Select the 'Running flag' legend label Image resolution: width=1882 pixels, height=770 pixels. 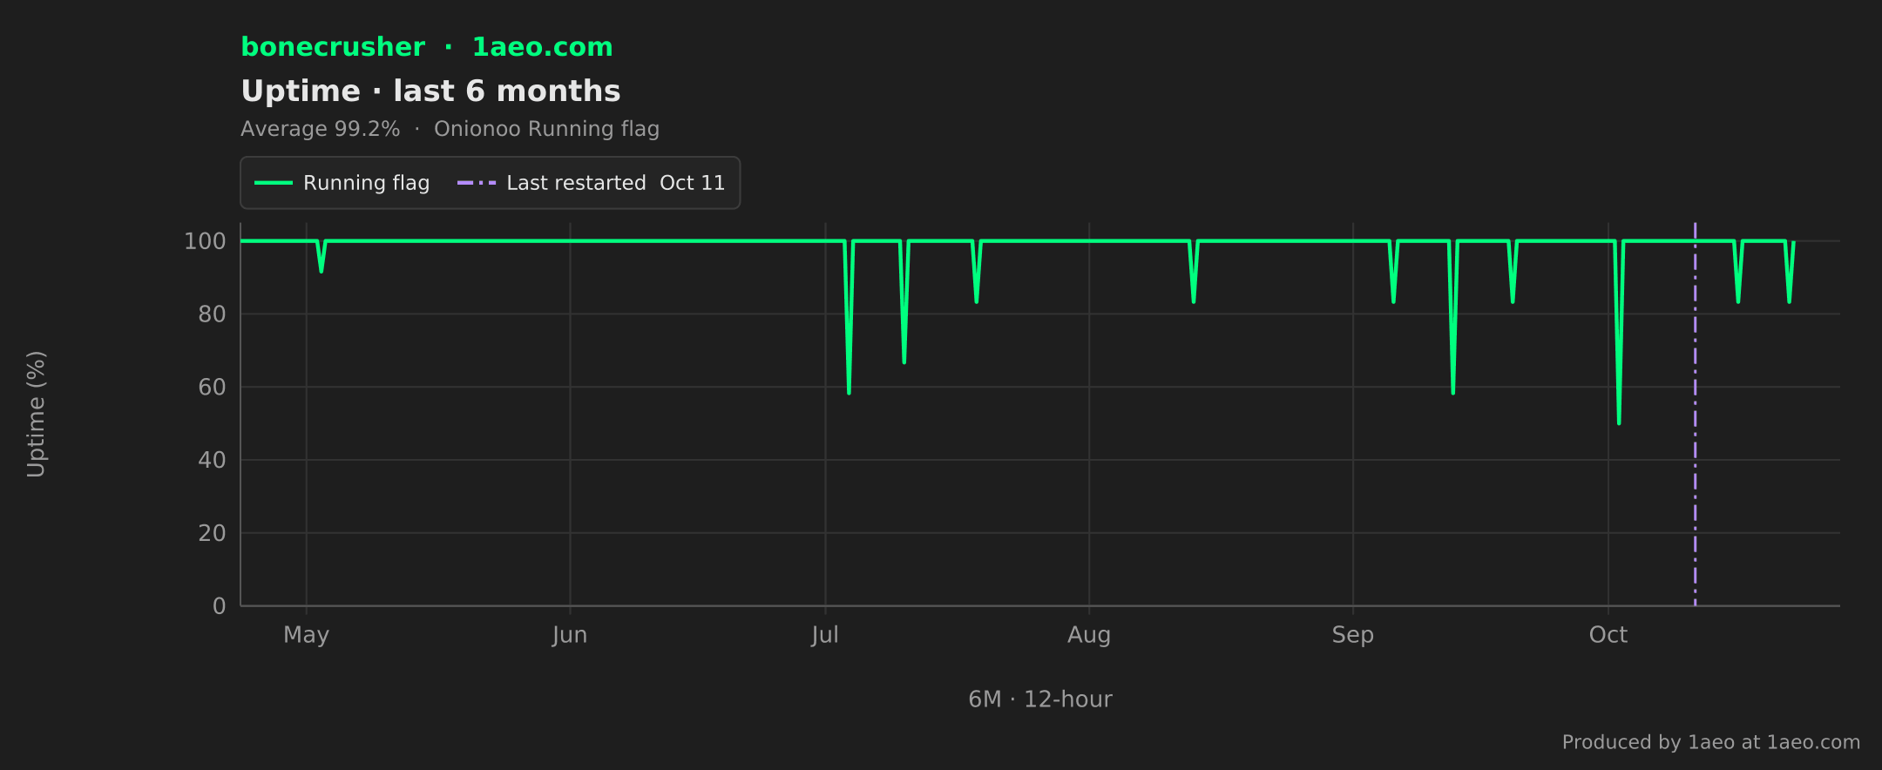[x=366, y=183]
